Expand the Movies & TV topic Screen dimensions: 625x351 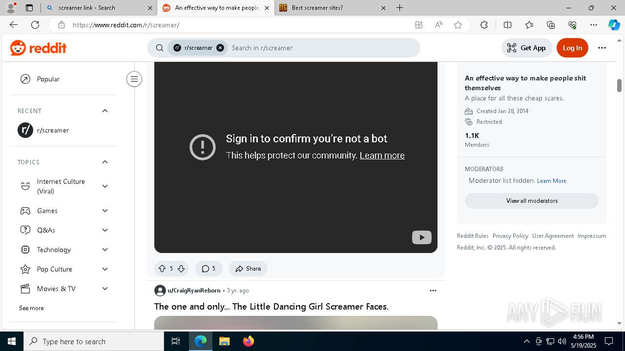tap(104, 289)
